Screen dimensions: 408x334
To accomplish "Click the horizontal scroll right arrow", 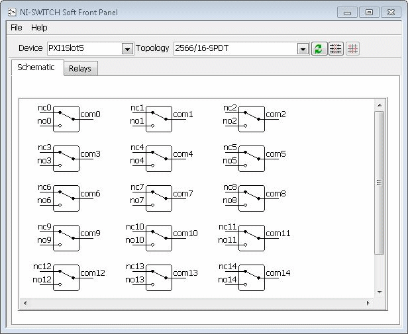I will (368, 303).
